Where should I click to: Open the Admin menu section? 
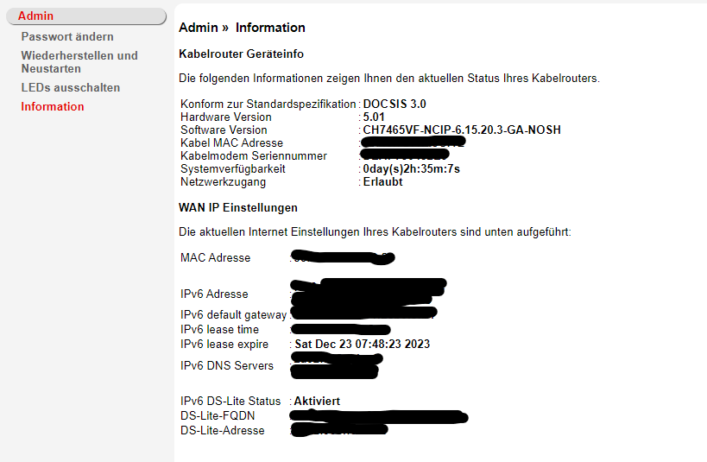86,16
